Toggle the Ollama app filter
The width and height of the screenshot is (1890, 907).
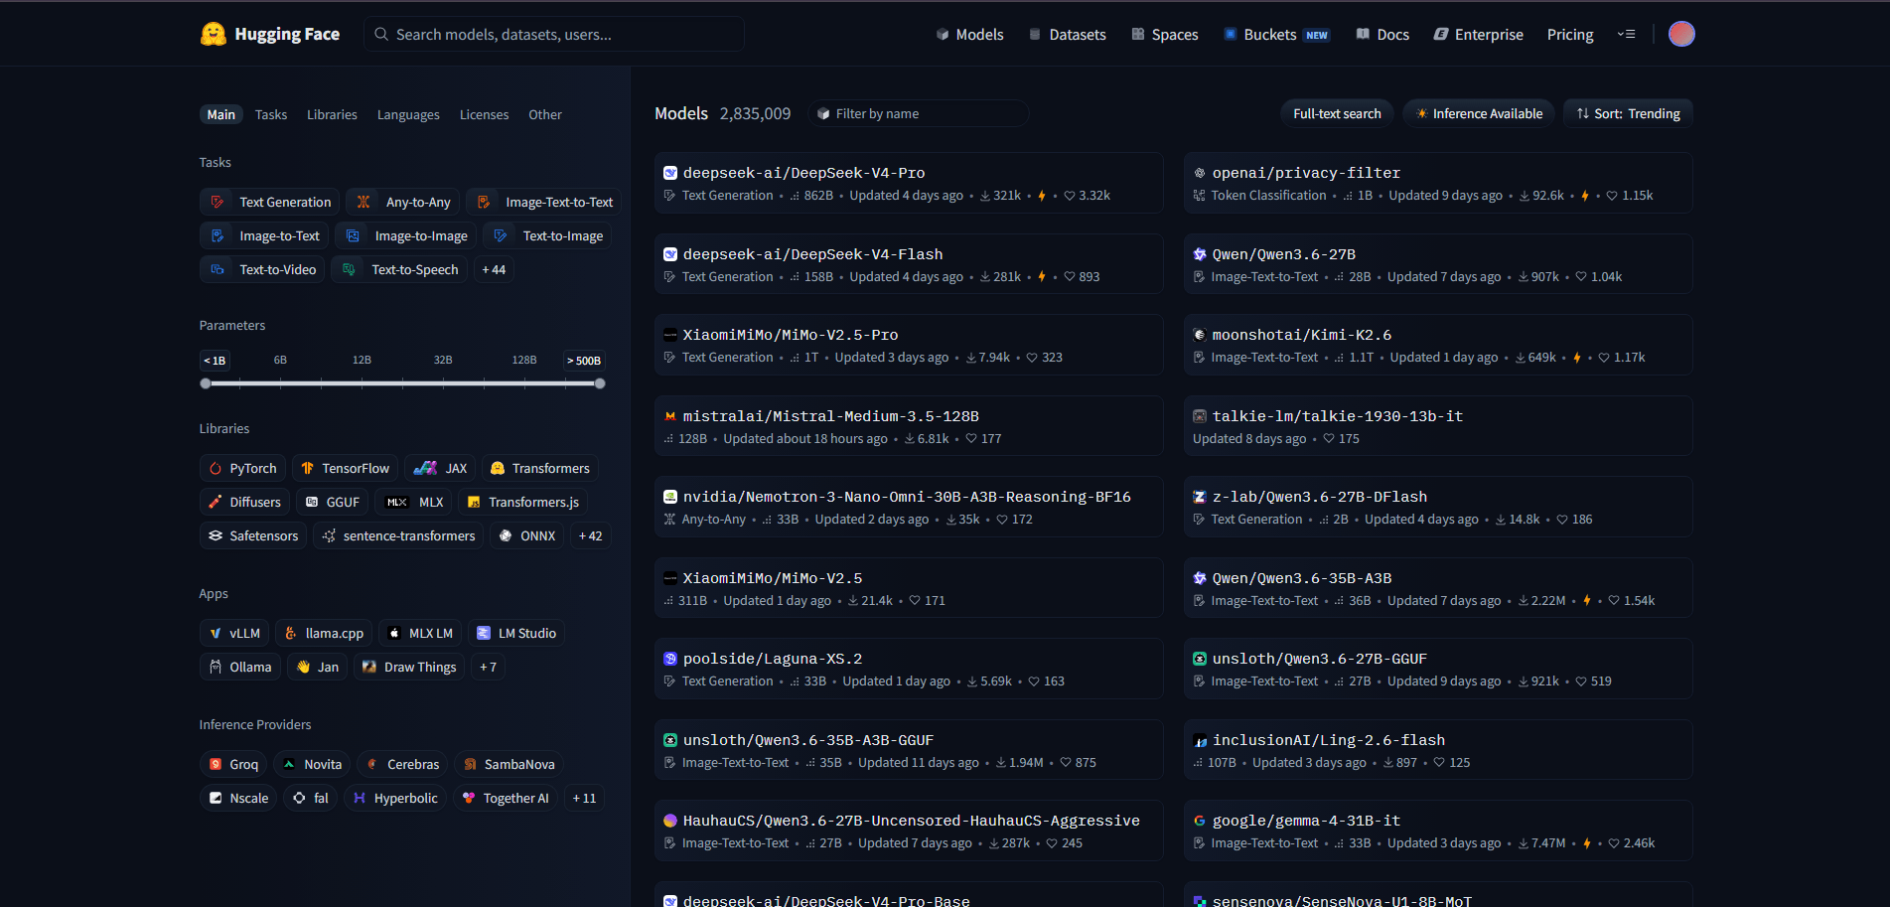click(240, 667)
